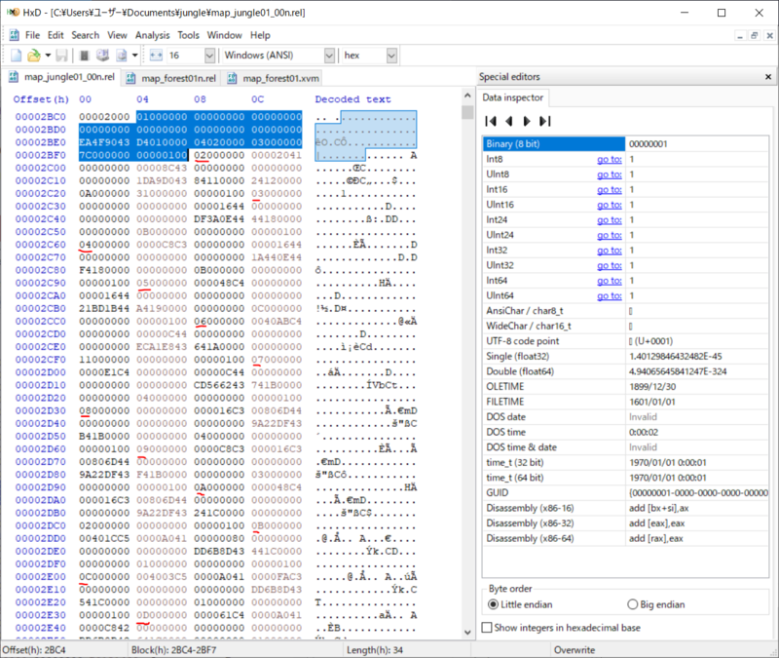Screen dimensions: 779x658
Task: Click hex group EA4F9043 at row 00002BE0
Action: [x=104, y=142]
